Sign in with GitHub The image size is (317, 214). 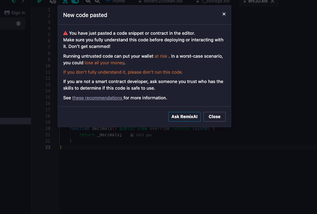(x=15, y=13)
